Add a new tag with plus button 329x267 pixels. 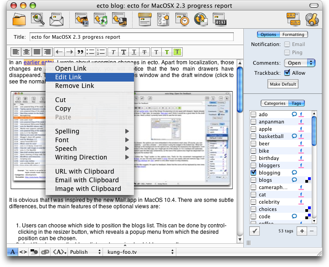pos(302,231)
